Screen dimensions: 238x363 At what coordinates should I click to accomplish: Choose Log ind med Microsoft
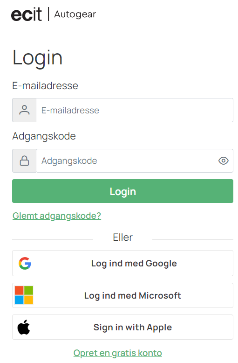pos(122,295)
